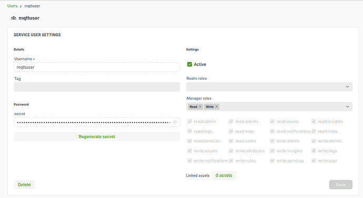The width and height of the screenshot is (363, 198).
Task: Toggle the write:assets checkbox
Action: (x=189, y=151)
